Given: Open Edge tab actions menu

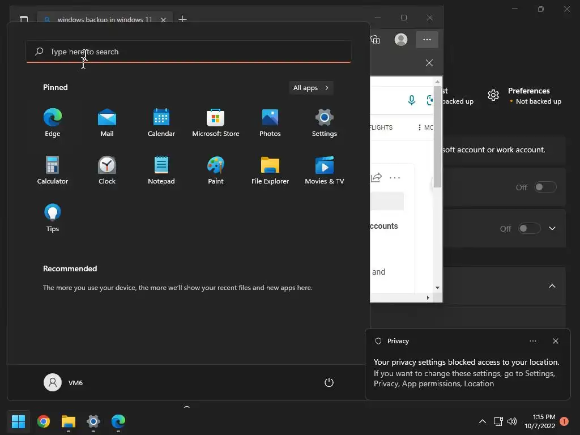Looking at the screenshot, I should click(x=24, y=19).
